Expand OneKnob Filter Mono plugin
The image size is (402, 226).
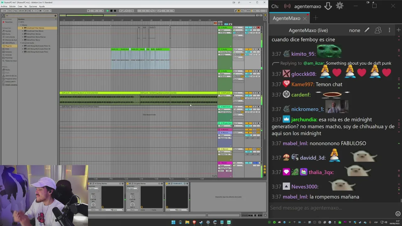[x=23, y=31]
